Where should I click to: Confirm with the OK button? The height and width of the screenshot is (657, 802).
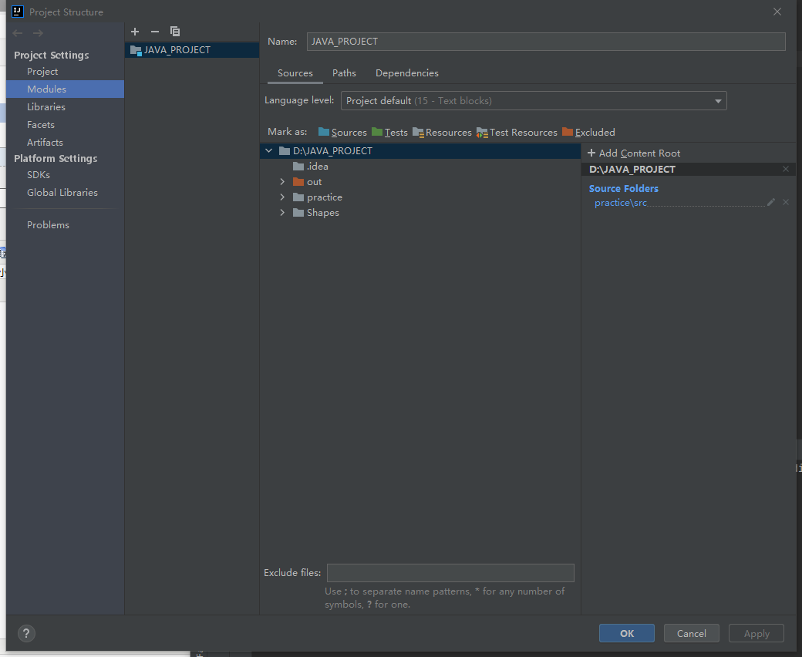[x=626, y=634]
